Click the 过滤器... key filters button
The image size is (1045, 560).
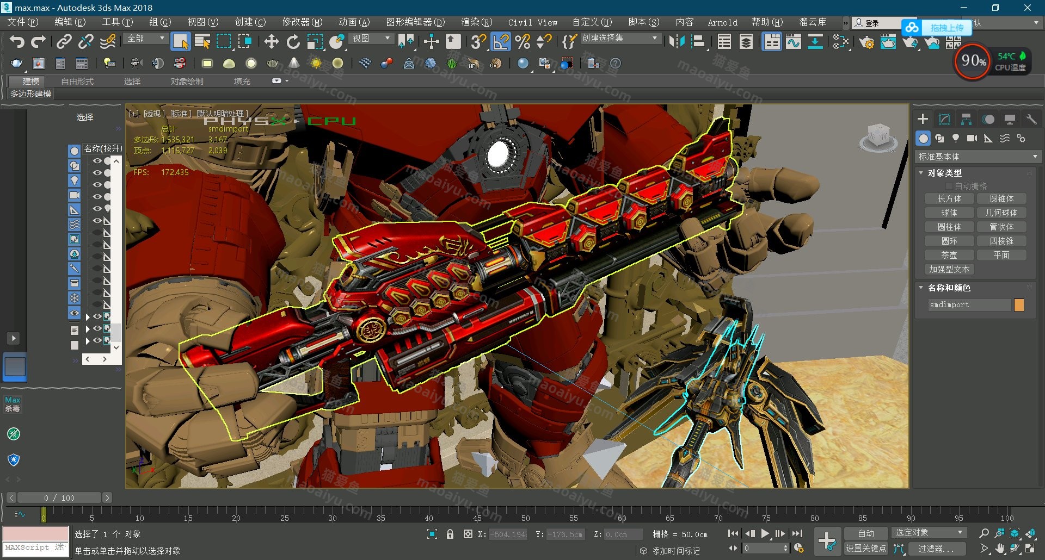click(x=935, y=549)
